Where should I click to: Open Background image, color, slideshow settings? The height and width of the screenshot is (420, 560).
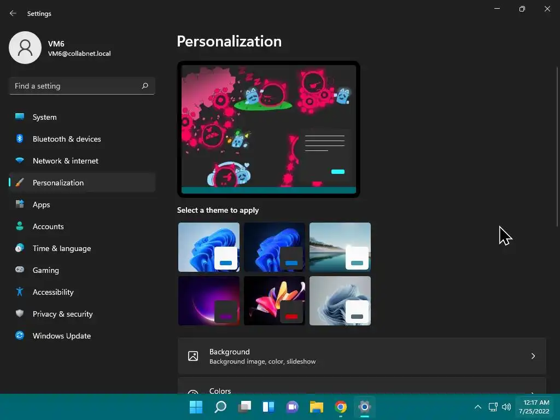[x=362, y=356]
